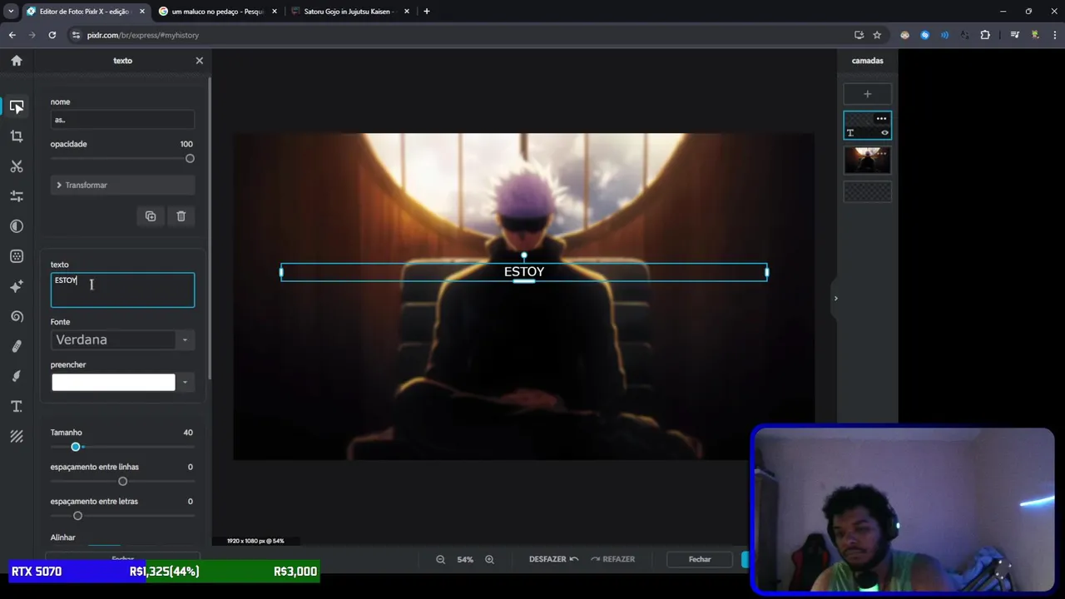Delete the text layer with trash icon

click(181, 216)
